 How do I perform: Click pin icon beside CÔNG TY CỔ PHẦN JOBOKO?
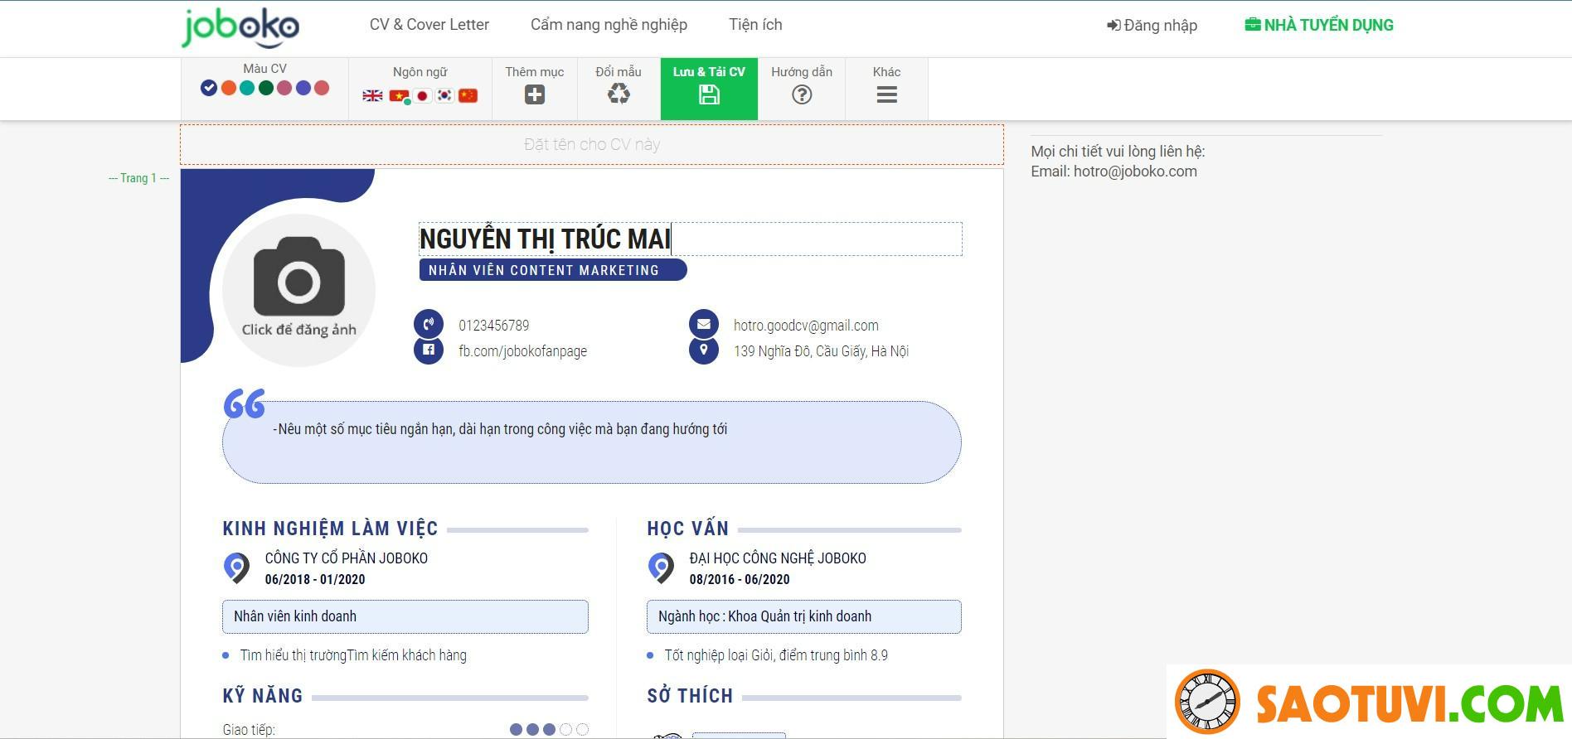tap(236, 568)
